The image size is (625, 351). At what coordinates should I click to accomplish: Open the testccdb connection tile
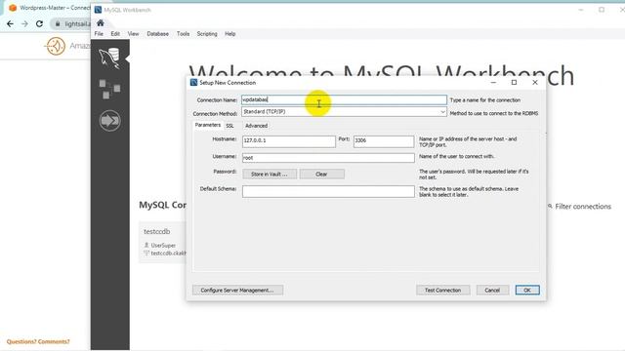coord(162,242)
